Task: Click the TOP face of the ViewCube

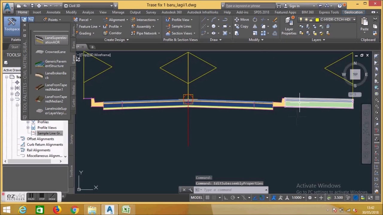Action: coord(355,74)
